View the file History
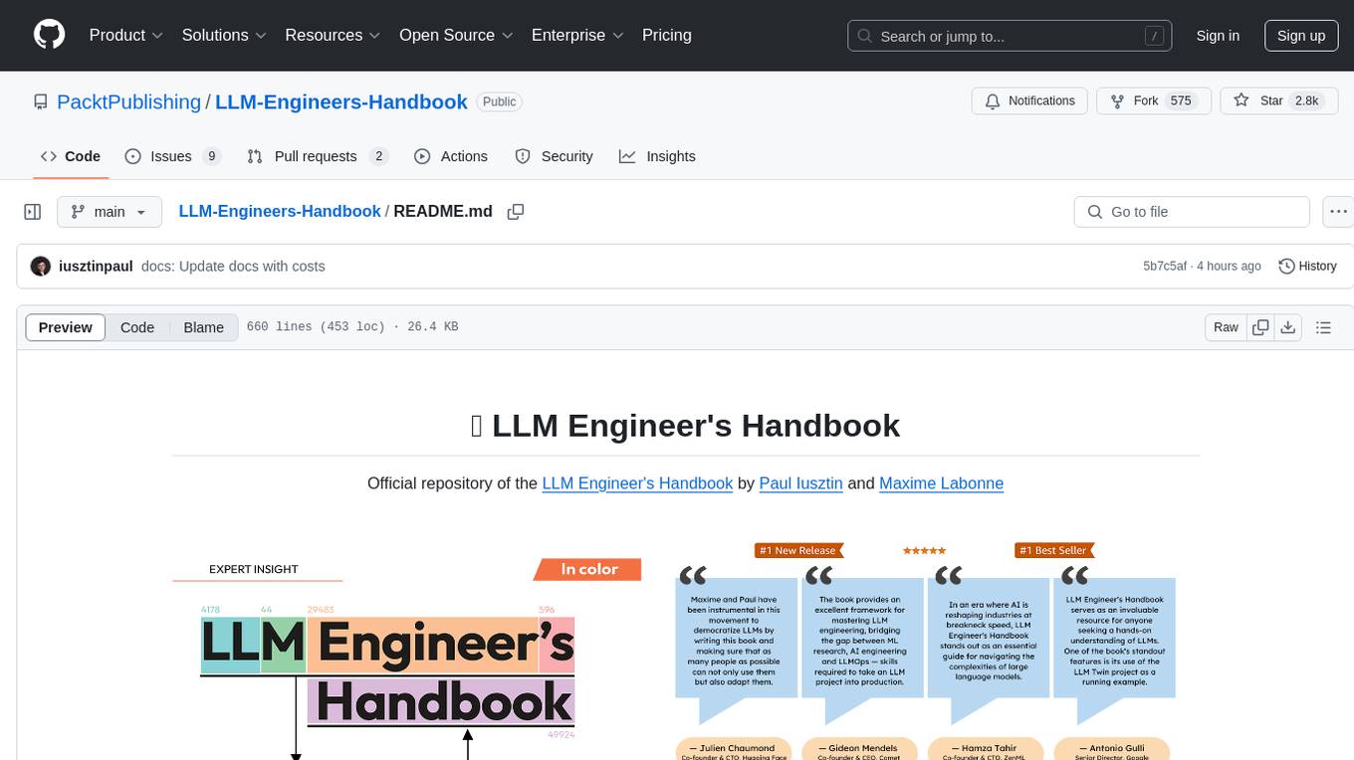 tap(1307, 267)
